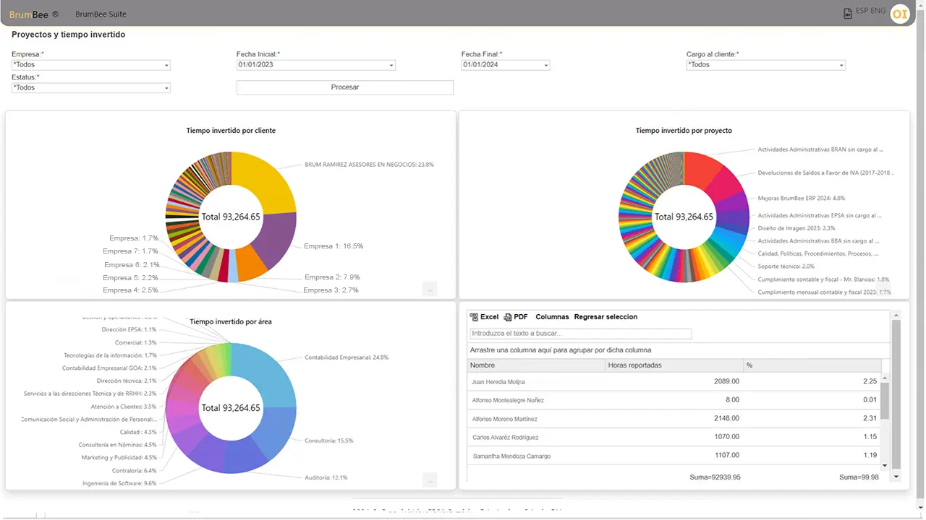Open options button on client chart
Image resolution: width=926 pixels, height=520 pixels.
coord(430,290)
